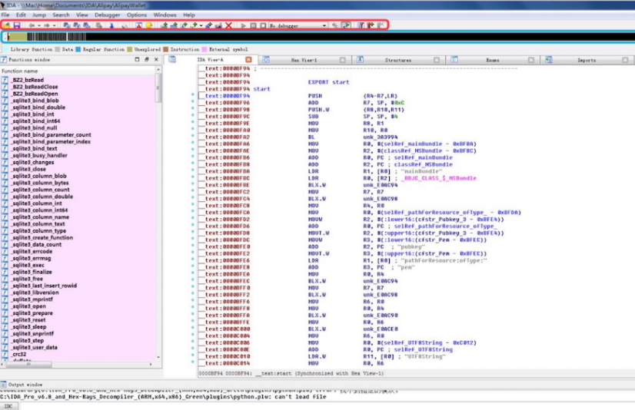Click the pause process icon in toolbar

[x=254, y=25]
